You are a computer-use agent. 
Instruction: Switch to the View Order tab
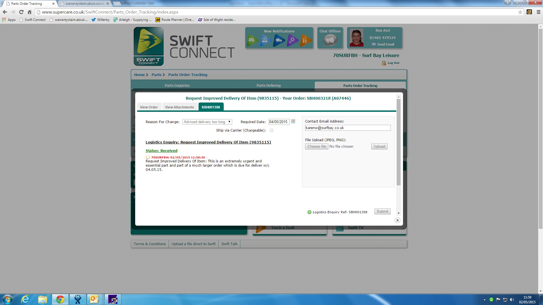click(x=149, y=107)
